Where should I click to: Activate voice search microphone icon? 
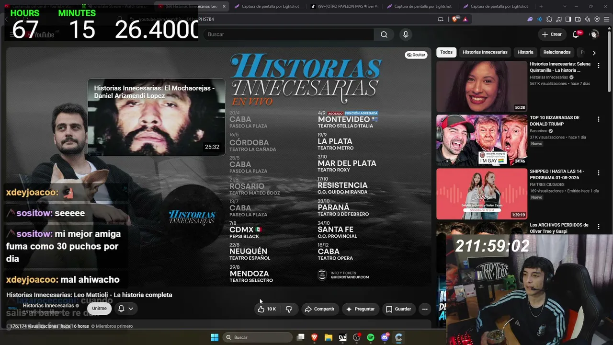[406, 34]
